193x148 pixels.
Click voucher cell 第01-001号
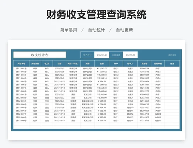pos(21,68)
